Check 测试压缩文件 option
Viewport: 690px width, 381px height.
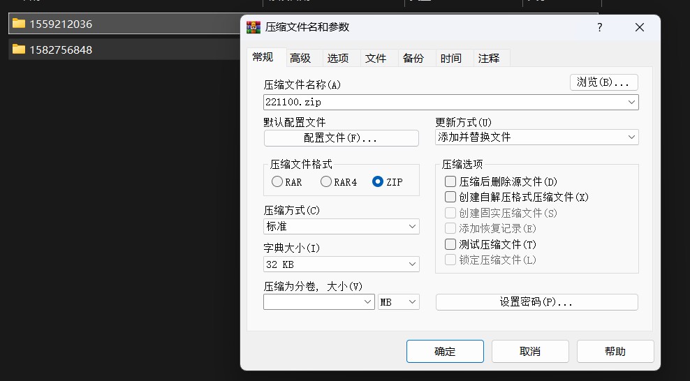[450, 244]
